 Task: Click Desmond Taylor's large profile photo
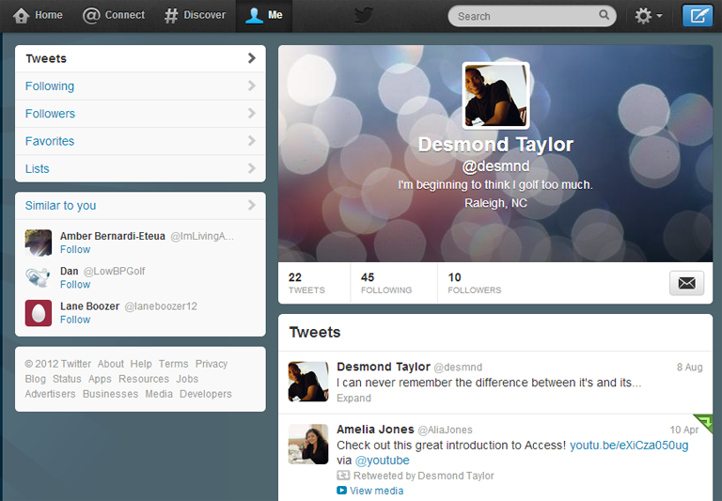[495, 96]
